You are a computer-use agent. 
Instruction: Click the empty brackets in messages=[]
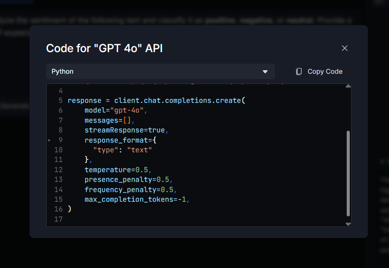[x=127, y=120]
